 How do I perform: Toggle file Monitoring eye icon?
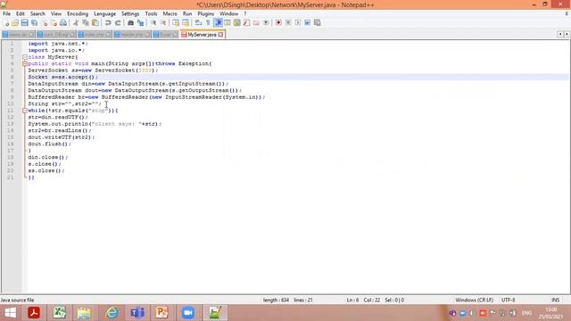266,22
